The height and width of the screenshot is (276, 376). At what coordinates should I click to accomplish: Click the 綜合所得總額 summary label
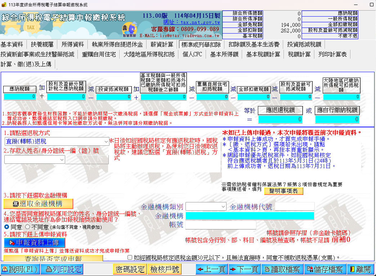click(x=243, y=13)
